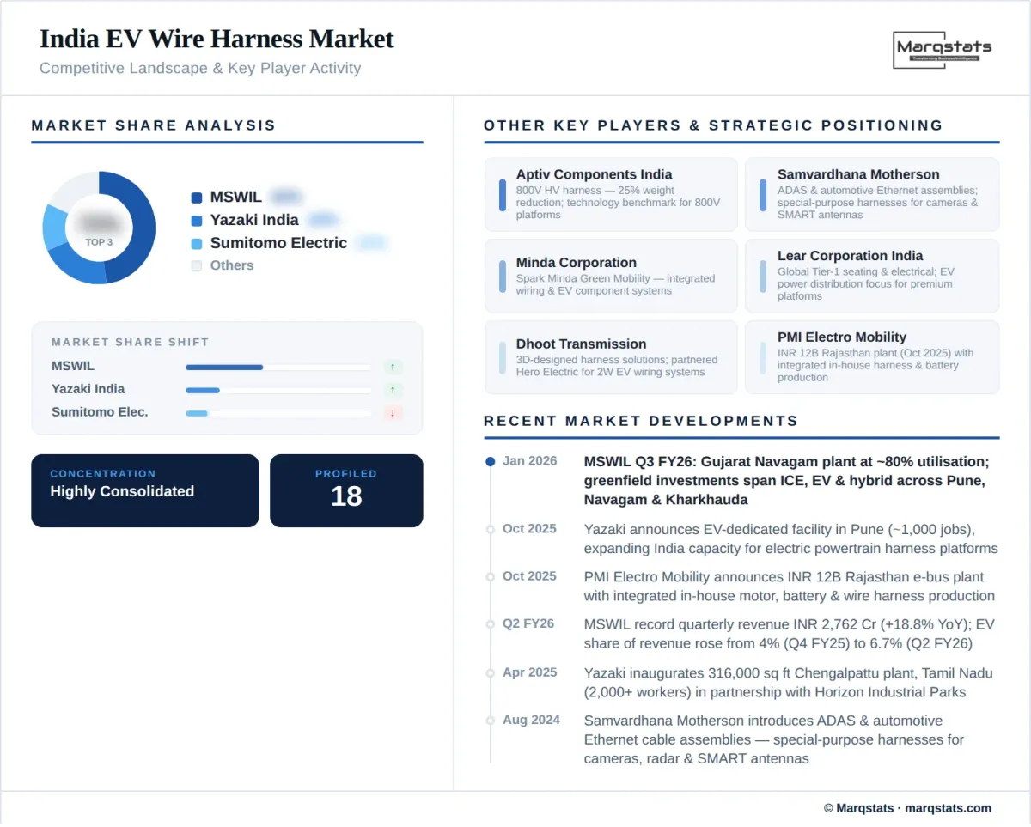This screenshot has height=827, width=1031.
Task: Click the Sumitomo Elec. market share shift bar
Action: pos(279,413)
